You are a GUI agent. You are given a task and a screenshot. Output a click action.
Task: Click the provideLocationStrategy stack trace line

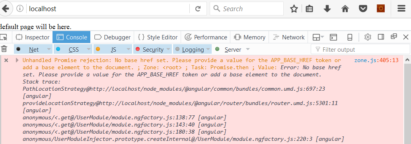[180, 103]
